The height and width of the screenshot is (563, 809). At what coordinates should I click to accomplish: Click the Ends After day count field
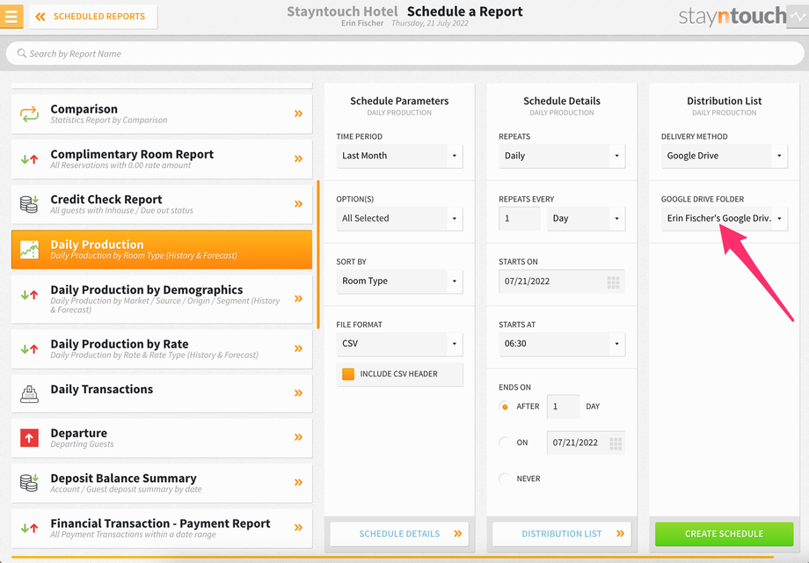[x=563, y=406]
